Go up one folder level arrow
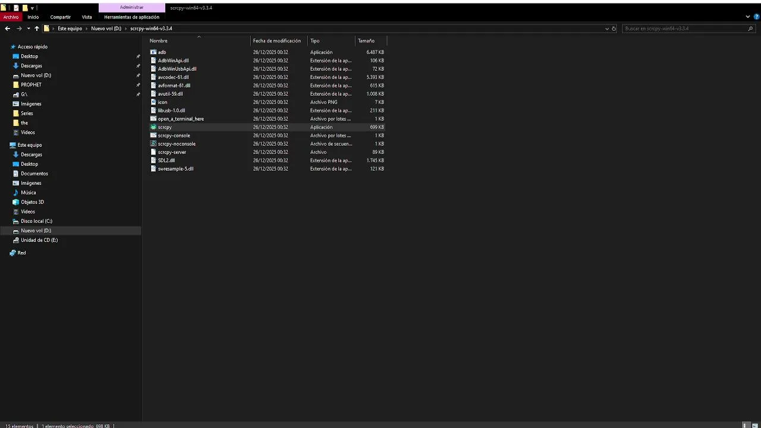The width and height of the screenshot is (761, 428). pos(36,29)
